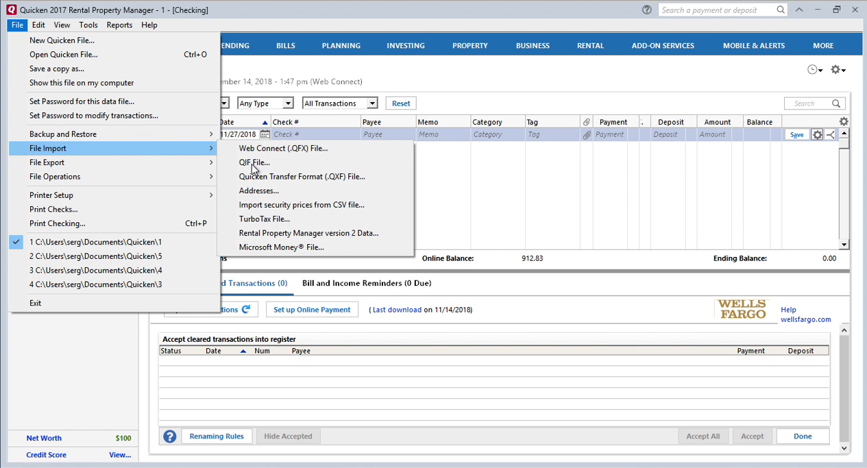Switch to the INVESTING tab
The height and width of the screenshot is (468, 867).
[x=406, y=45]
